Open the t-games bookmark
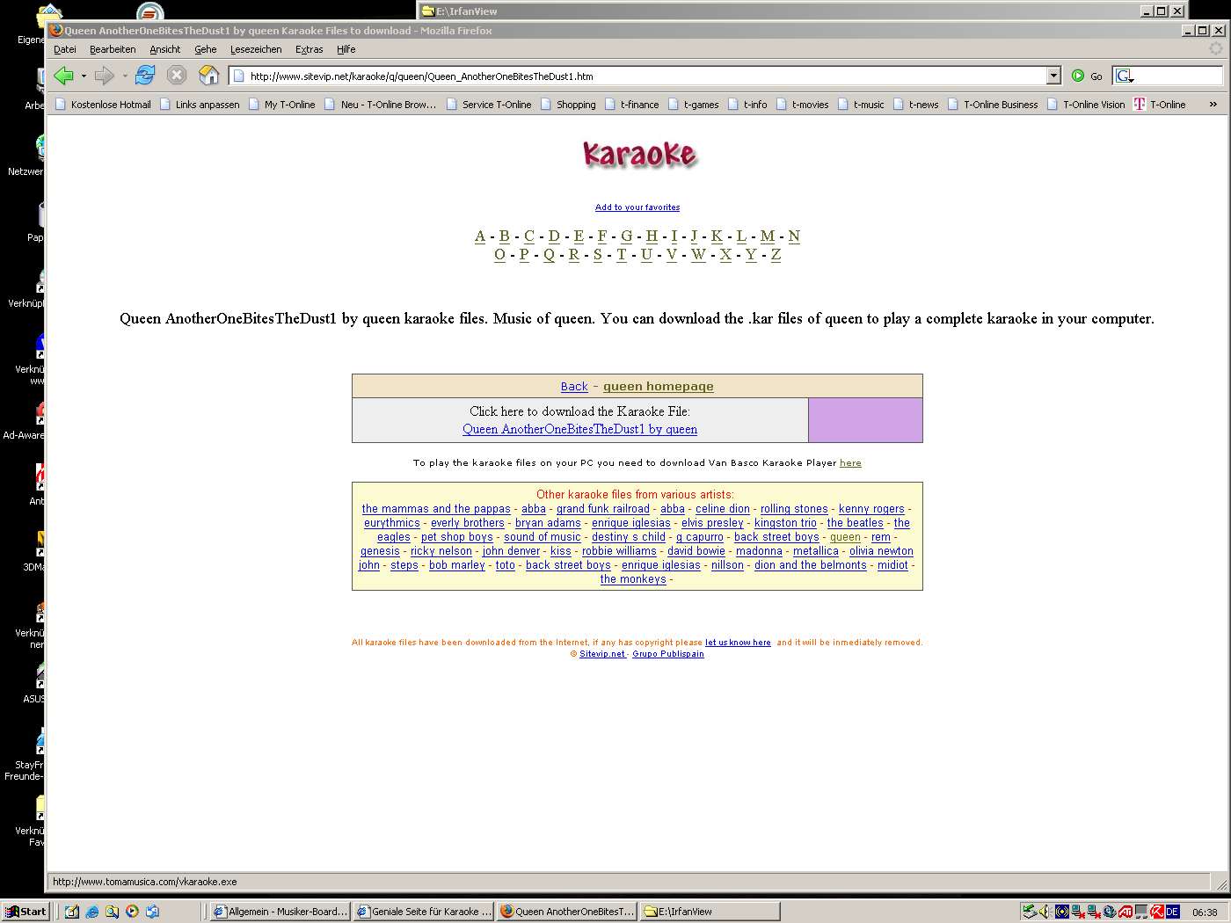Screen dimensions: 1231x923 tap(693, 105)
